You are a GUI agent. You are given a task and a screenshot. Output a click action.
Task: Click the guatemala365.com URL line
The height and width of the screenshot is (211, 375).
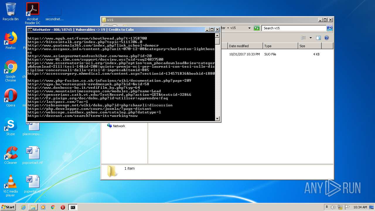pyautogui.click(x=93, y=45)
